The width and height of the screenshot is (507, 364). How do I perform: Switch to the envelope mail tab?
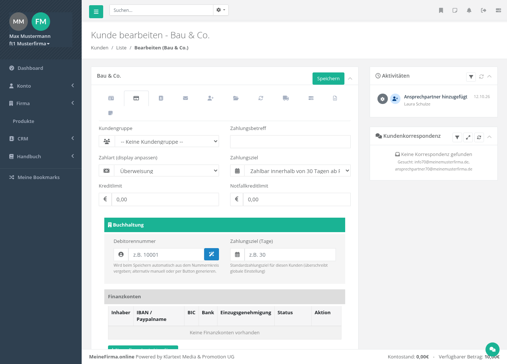tap(186, 98)
